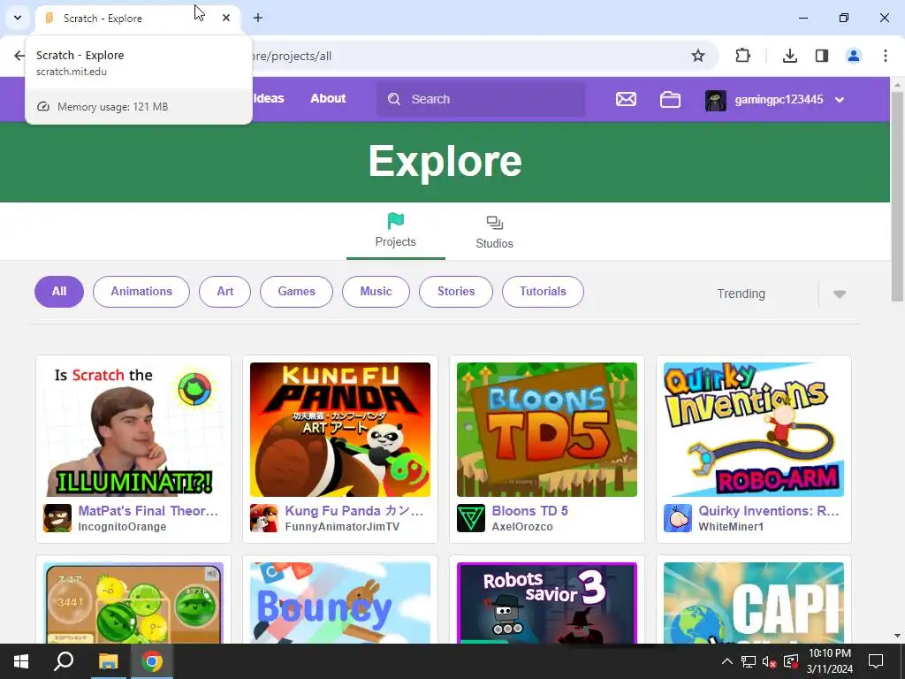Open the Chrome three-dot menu
This screenshot has height=679, width=905.
click(x=886, y=56)
